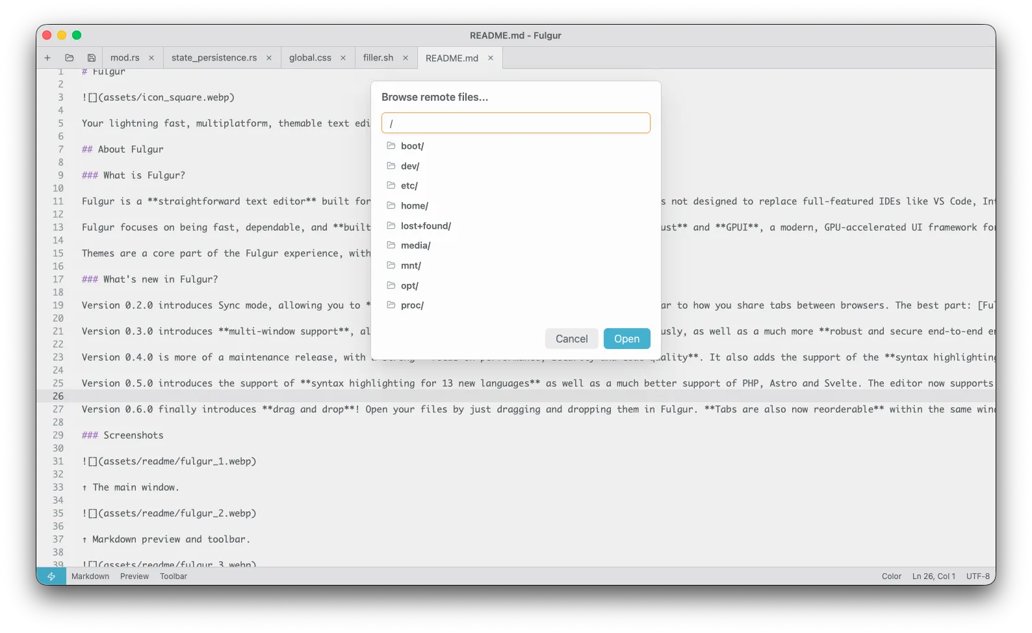
Task: Click the line starting 'Version 0.6.0 finally'
Action: click(538, 409)
